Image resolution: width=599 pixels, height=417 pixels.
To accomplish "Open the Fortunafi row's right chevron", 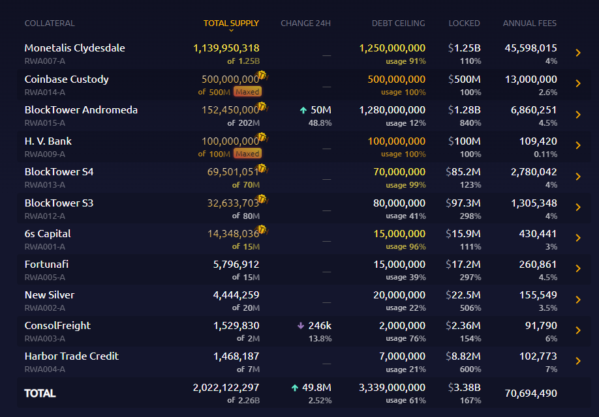I will coord(578,268).
